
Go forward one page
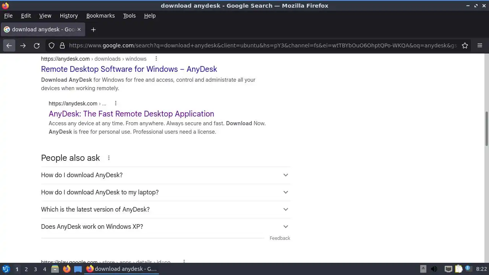[x=23, y=45]
